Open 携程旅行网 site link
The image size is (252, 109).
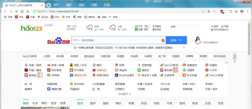click(x=78, y=75)
